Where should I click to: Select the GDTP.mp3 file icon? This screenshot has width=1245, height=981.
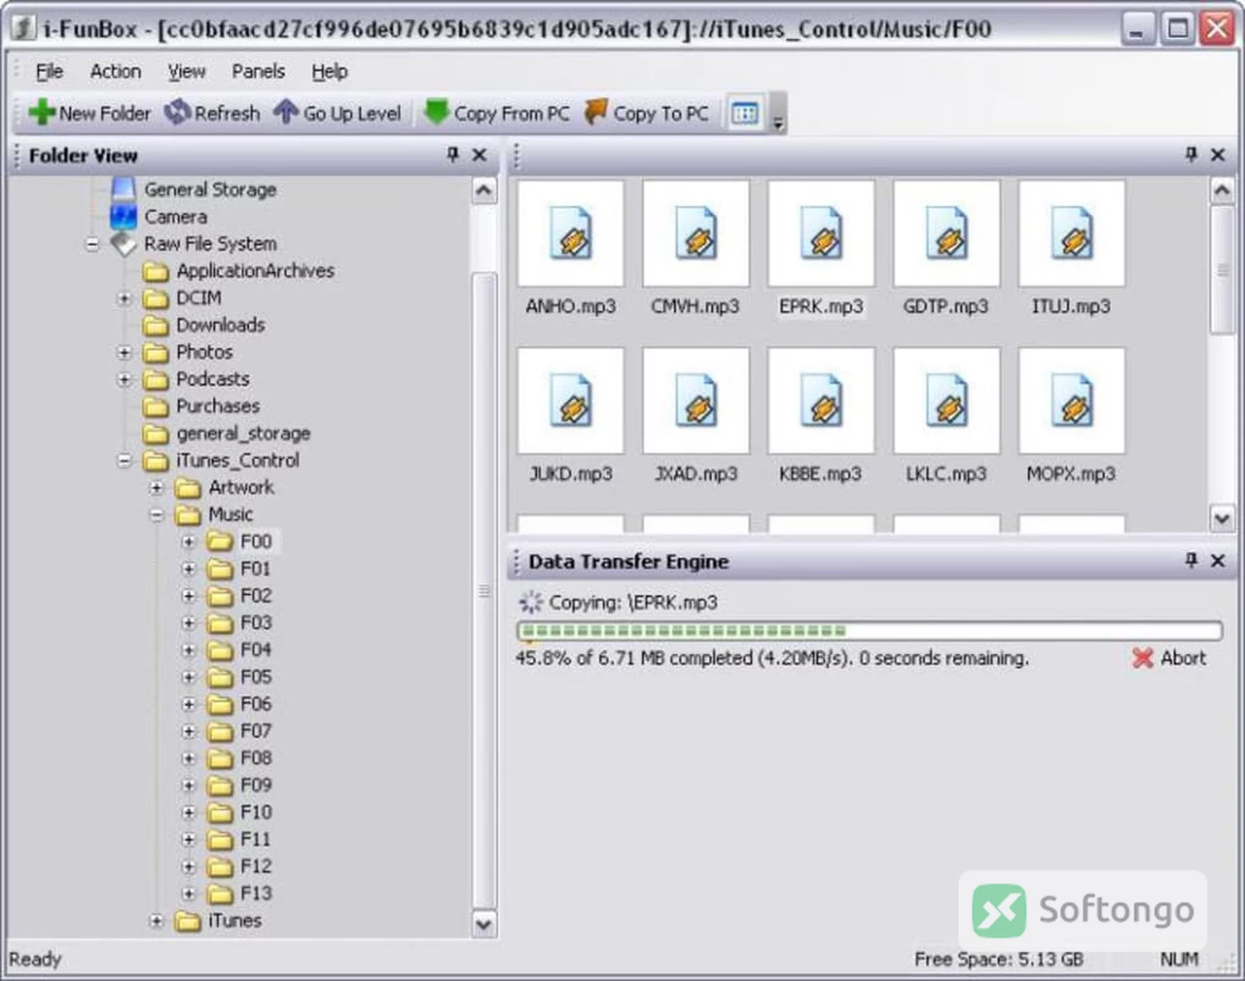(946, 233)
